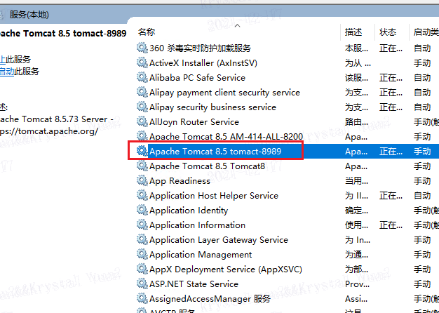Click gear icon of ASP.NET State Service
The width and height of the screenshot is (439, 313).
[x=142, y=284]
